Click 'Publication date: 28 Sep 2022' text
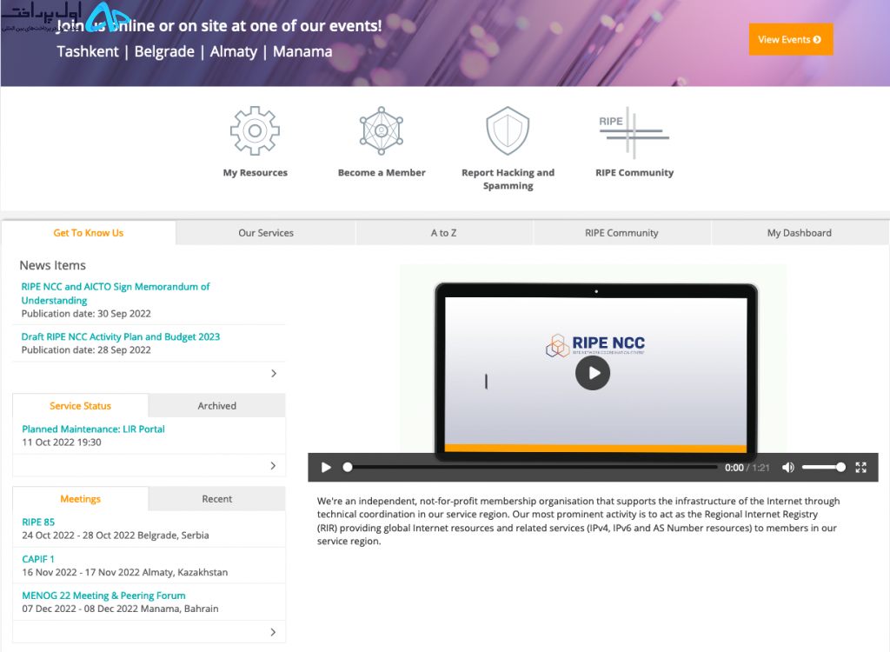The height and width of the screenshot is (652, 890). (86, 349)
